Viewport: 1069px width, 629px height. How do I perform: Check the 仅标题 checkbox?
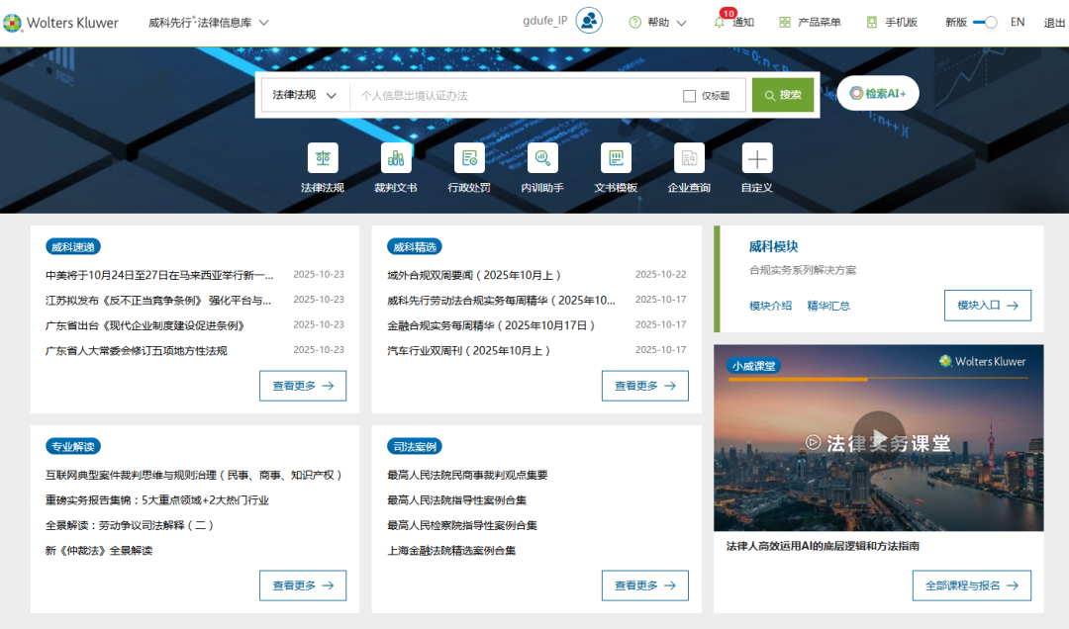(x=689, y=96)
